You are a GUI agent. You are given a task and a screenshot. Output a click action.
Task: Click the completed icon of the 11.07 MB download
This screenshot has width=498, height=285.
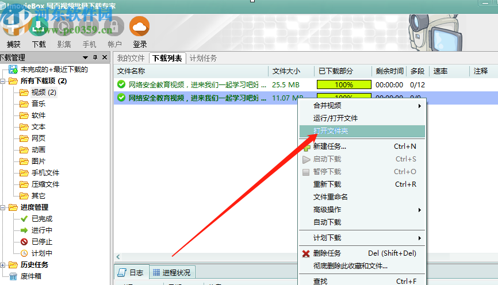coord(121,98)
